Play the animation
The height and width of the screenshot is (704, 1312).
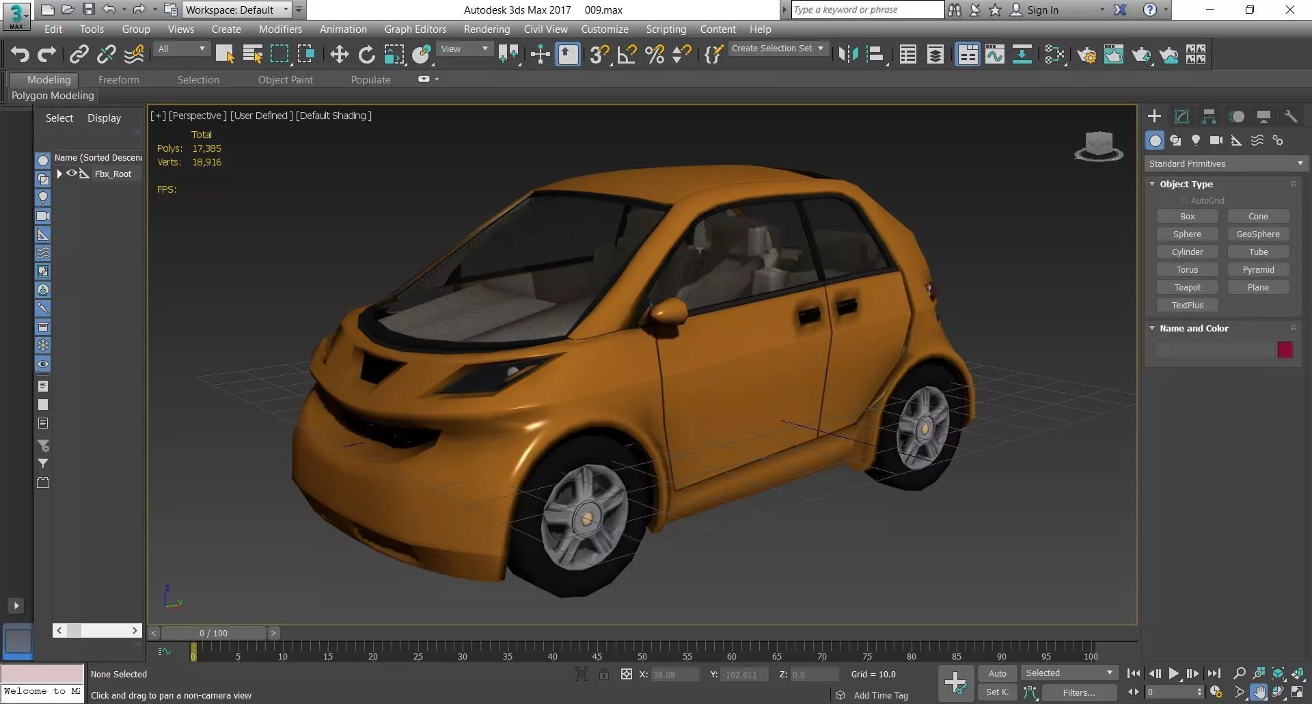tap(1173, 673)
